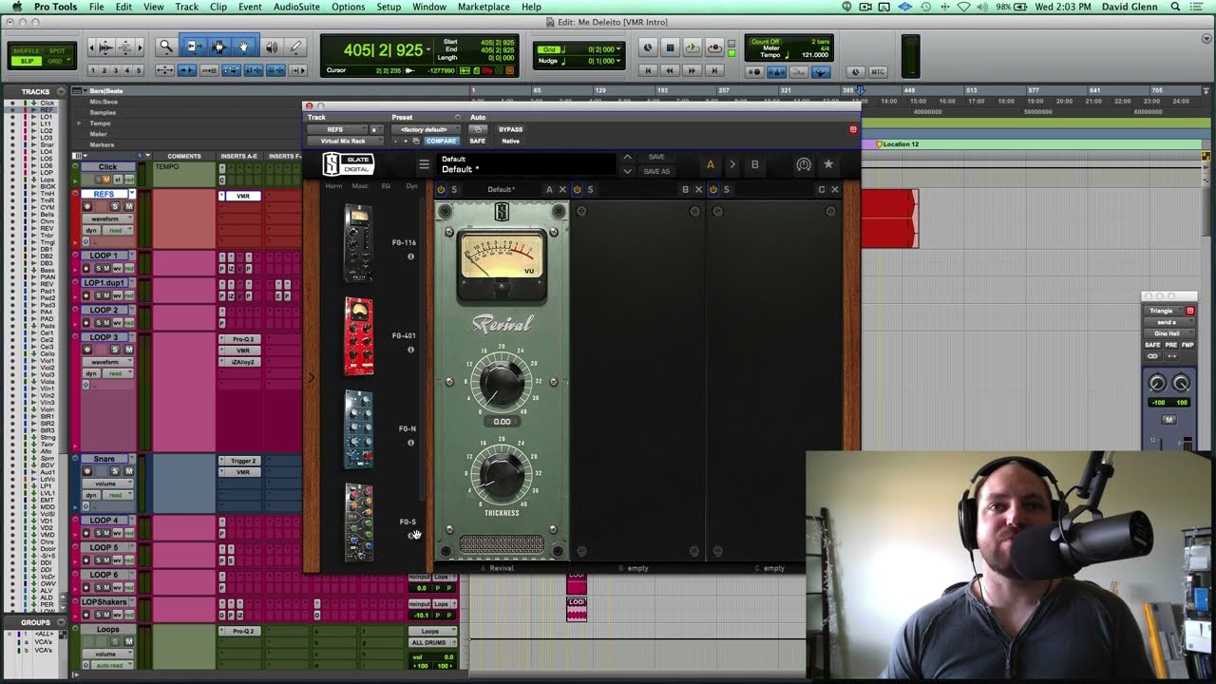1216x684 pixels.
Task: Solo the slot A Revival module
Action: coord(454,189)
